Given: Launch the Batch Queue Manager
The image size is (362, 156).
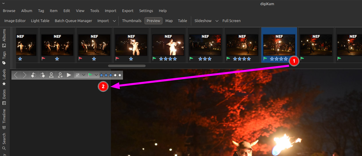Looking at the screenshot, I should click(73, 21).
